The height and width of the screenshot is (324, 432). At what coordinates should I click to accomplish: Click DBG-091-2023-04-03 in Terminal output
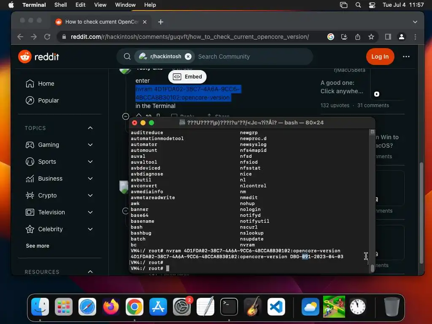click(x=316, y=256)
